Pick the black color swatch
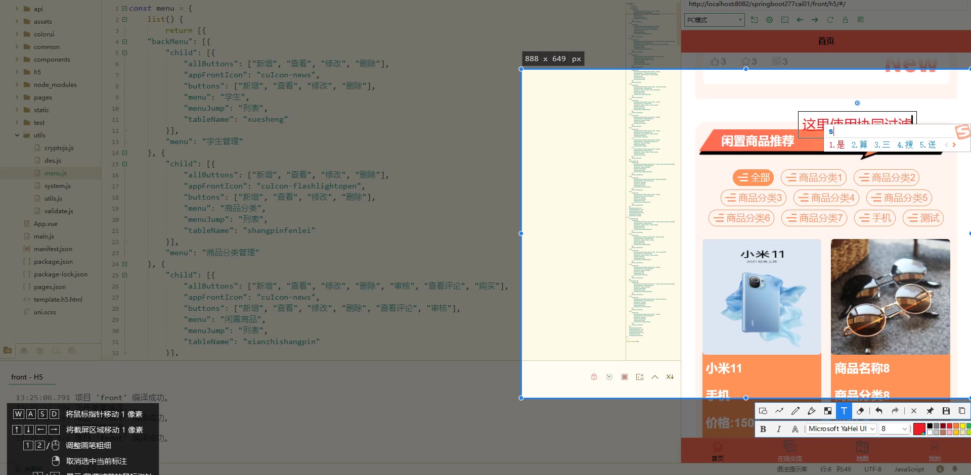 (930, 426)
